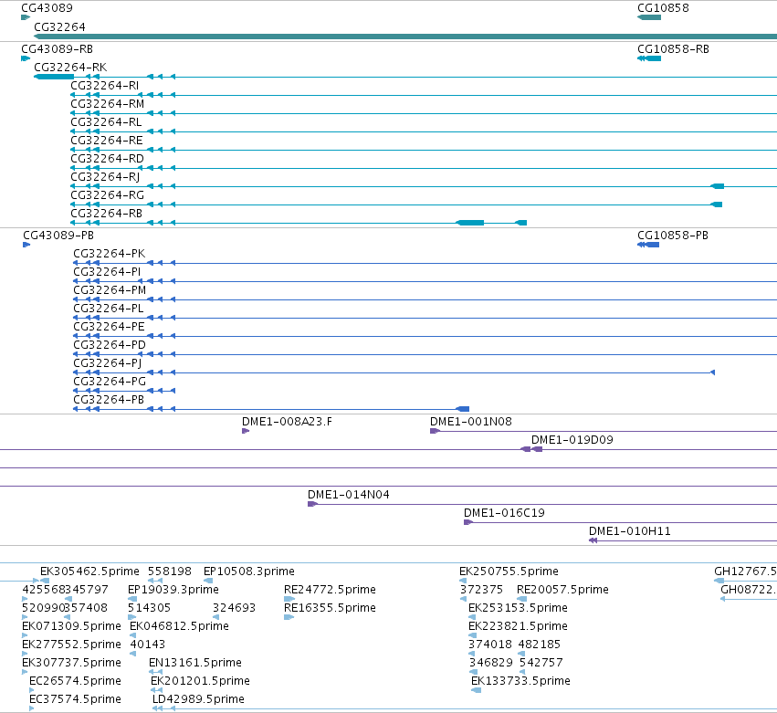Select the CG32264 gene bar
This screenshot has height=713, width=777.
404,37
